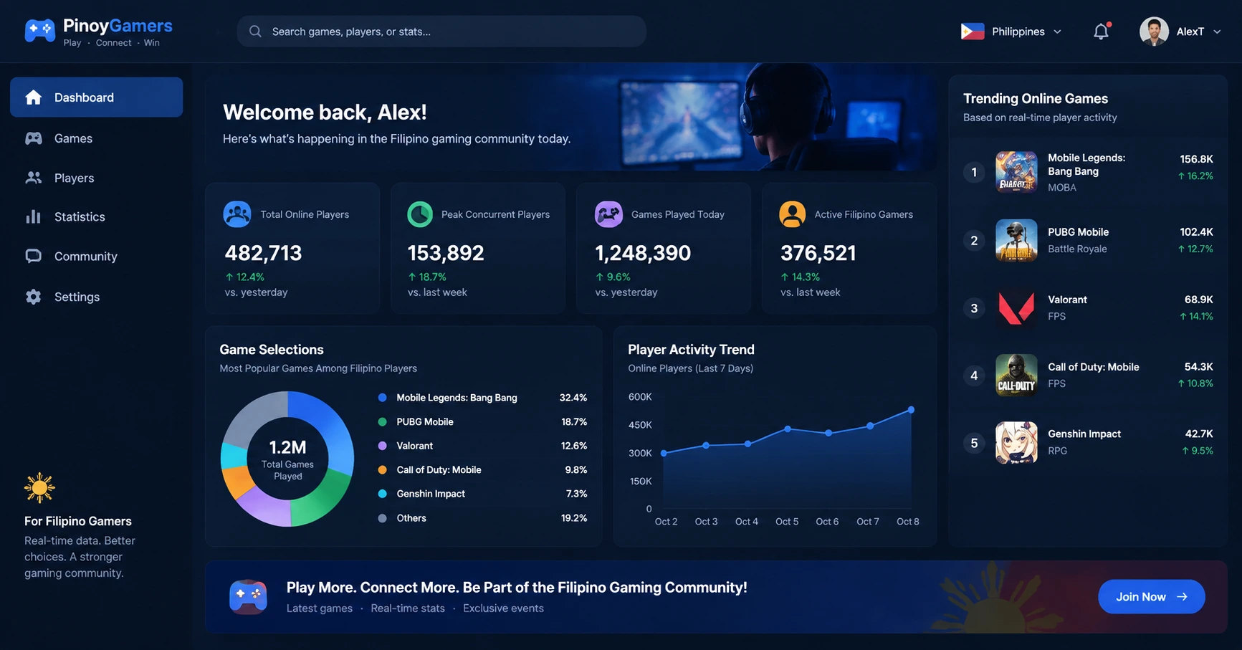Click the Oct 8 data point on chart
1242x650 pixels.
[x=911, y=410]
